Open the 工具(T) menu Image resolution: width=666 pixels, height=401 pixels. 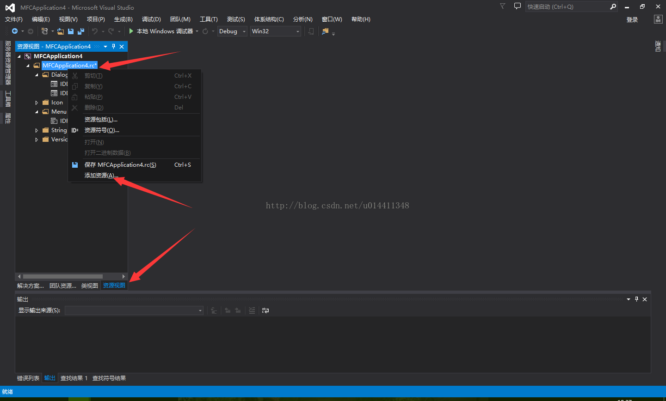coord(209,19)
